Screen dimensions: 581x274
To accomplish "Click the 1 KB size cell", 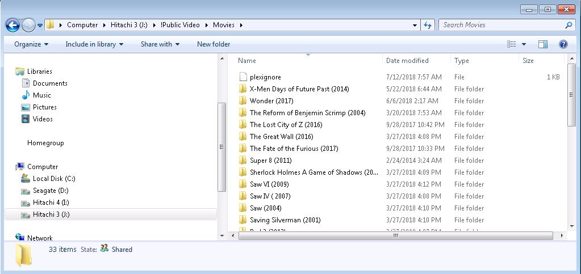I will 553,77.
